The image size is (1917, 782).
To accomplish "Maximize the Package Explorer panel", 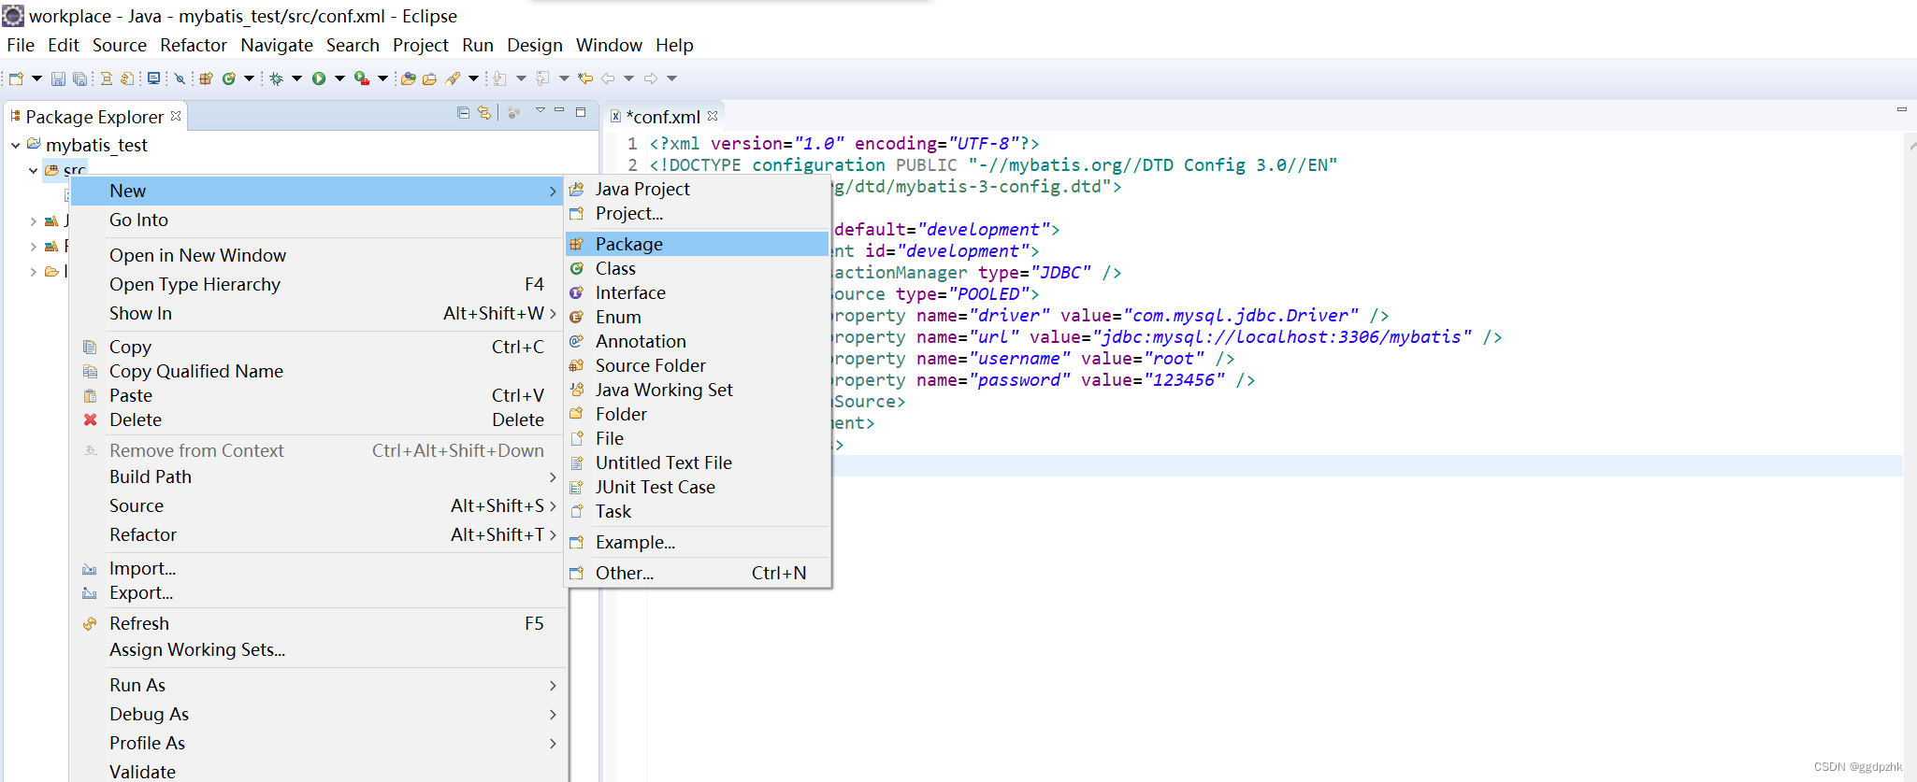I will (581, 111).
